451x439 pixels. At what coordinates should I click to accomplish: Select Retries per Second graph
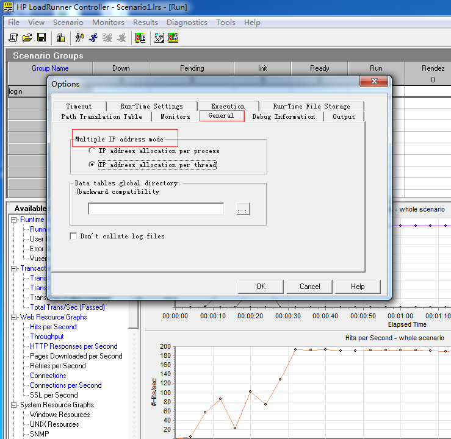point(58,366)
